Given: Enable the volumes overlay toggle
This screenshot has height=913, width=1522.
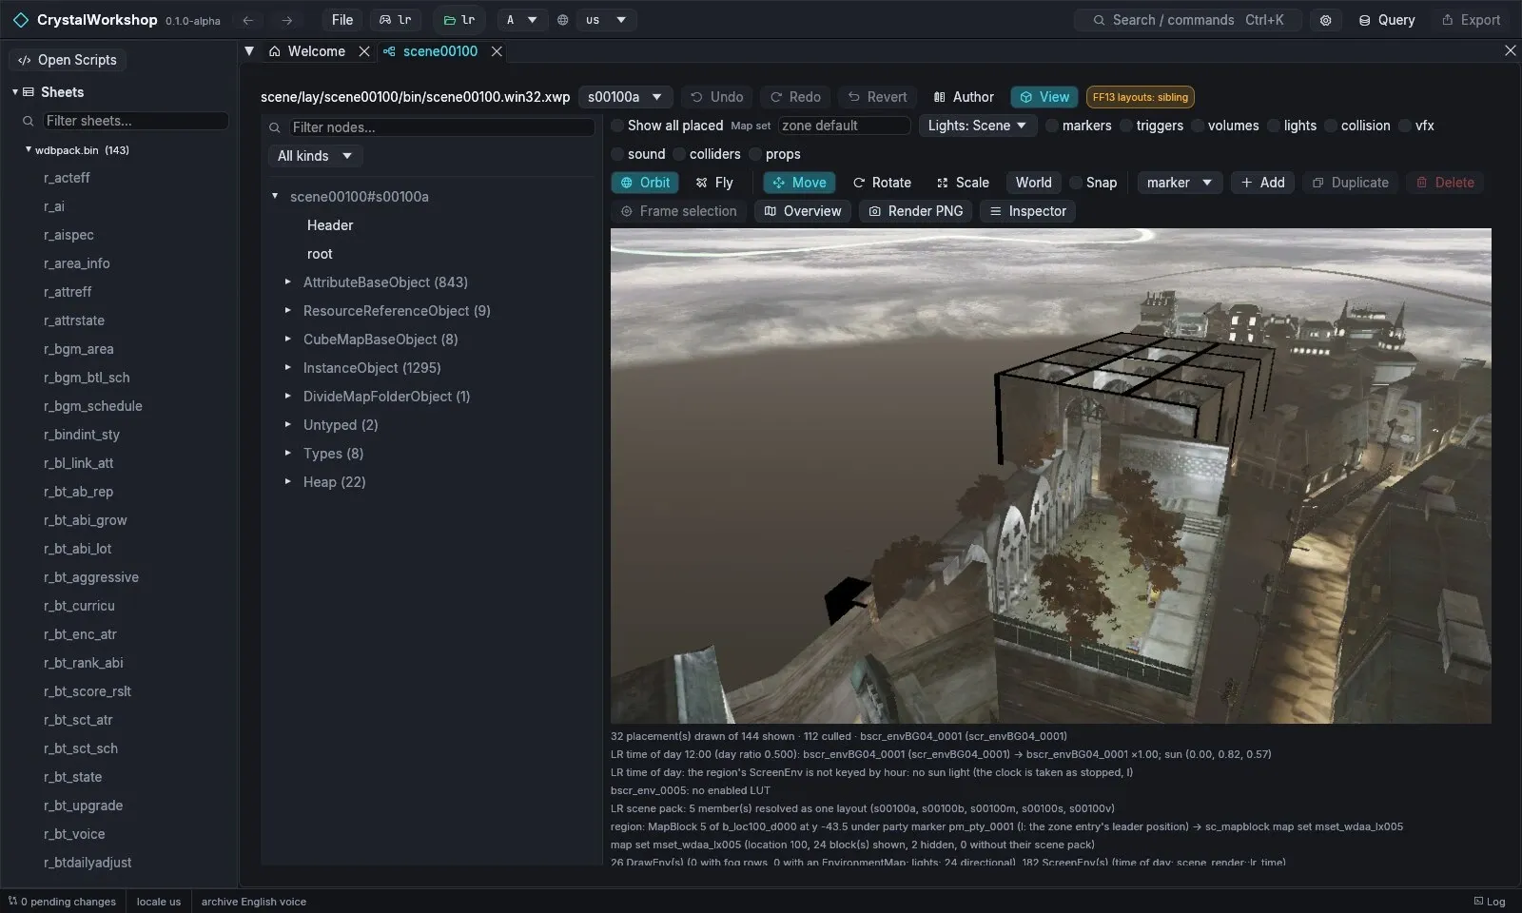Looking at the screenshot, I should tap(1198, 126).
